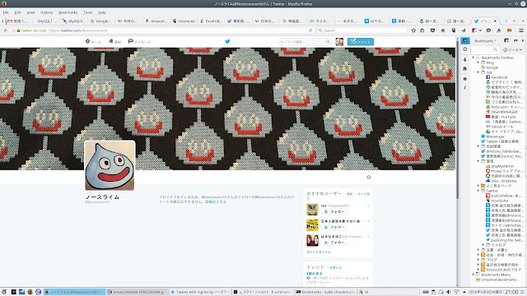This screenshot has height=296, width=527.
Task: Open Bookmarks window from taskbar
Action: pos(325,292)
